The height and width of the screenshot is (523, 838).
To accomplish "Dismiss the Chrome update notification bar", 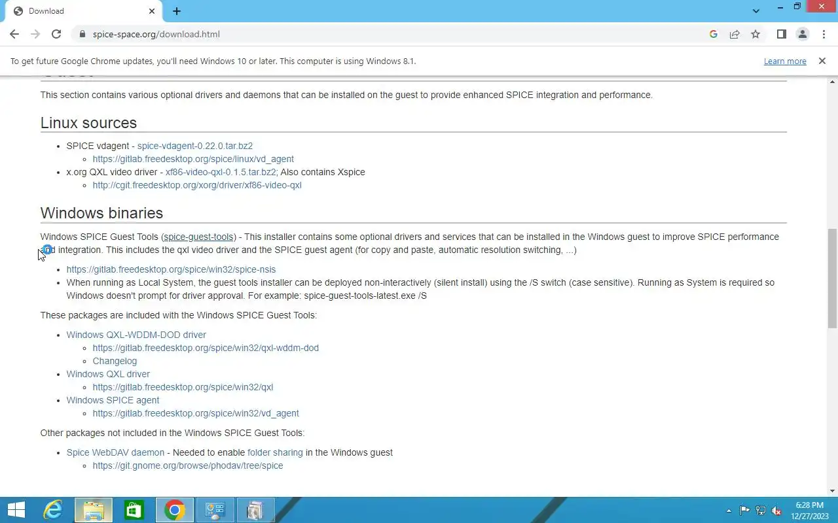I will (x=822, y=61).
